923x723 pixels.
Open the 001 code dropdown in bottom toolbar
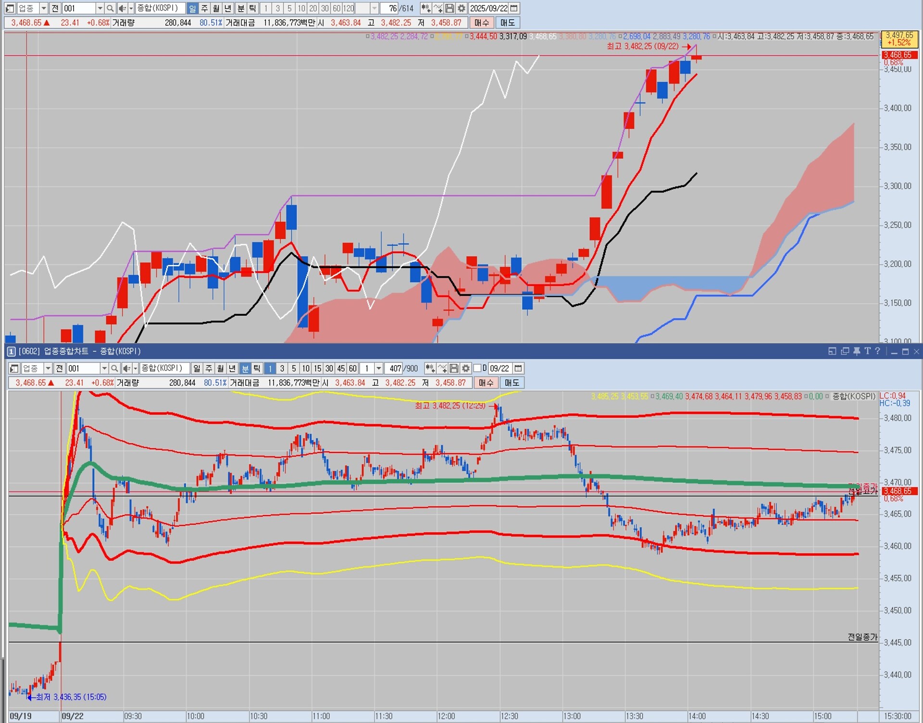104,368
